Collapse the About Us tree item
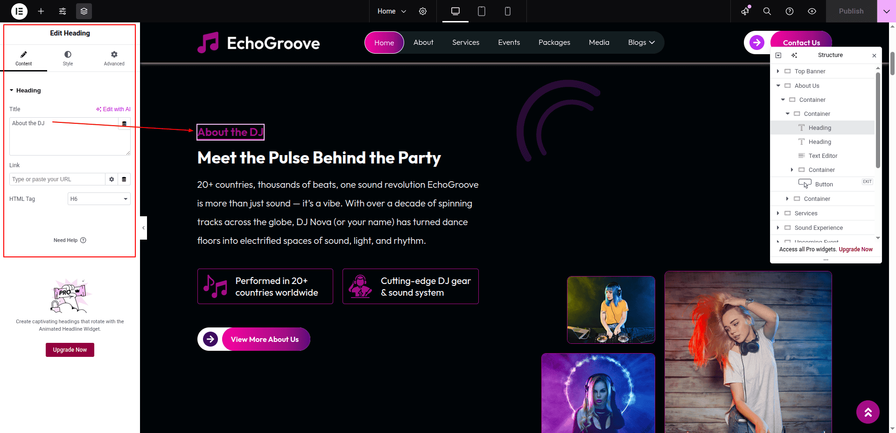Image resolution: width=896 pixels, height=433 pixels. (x=778, y=86)
